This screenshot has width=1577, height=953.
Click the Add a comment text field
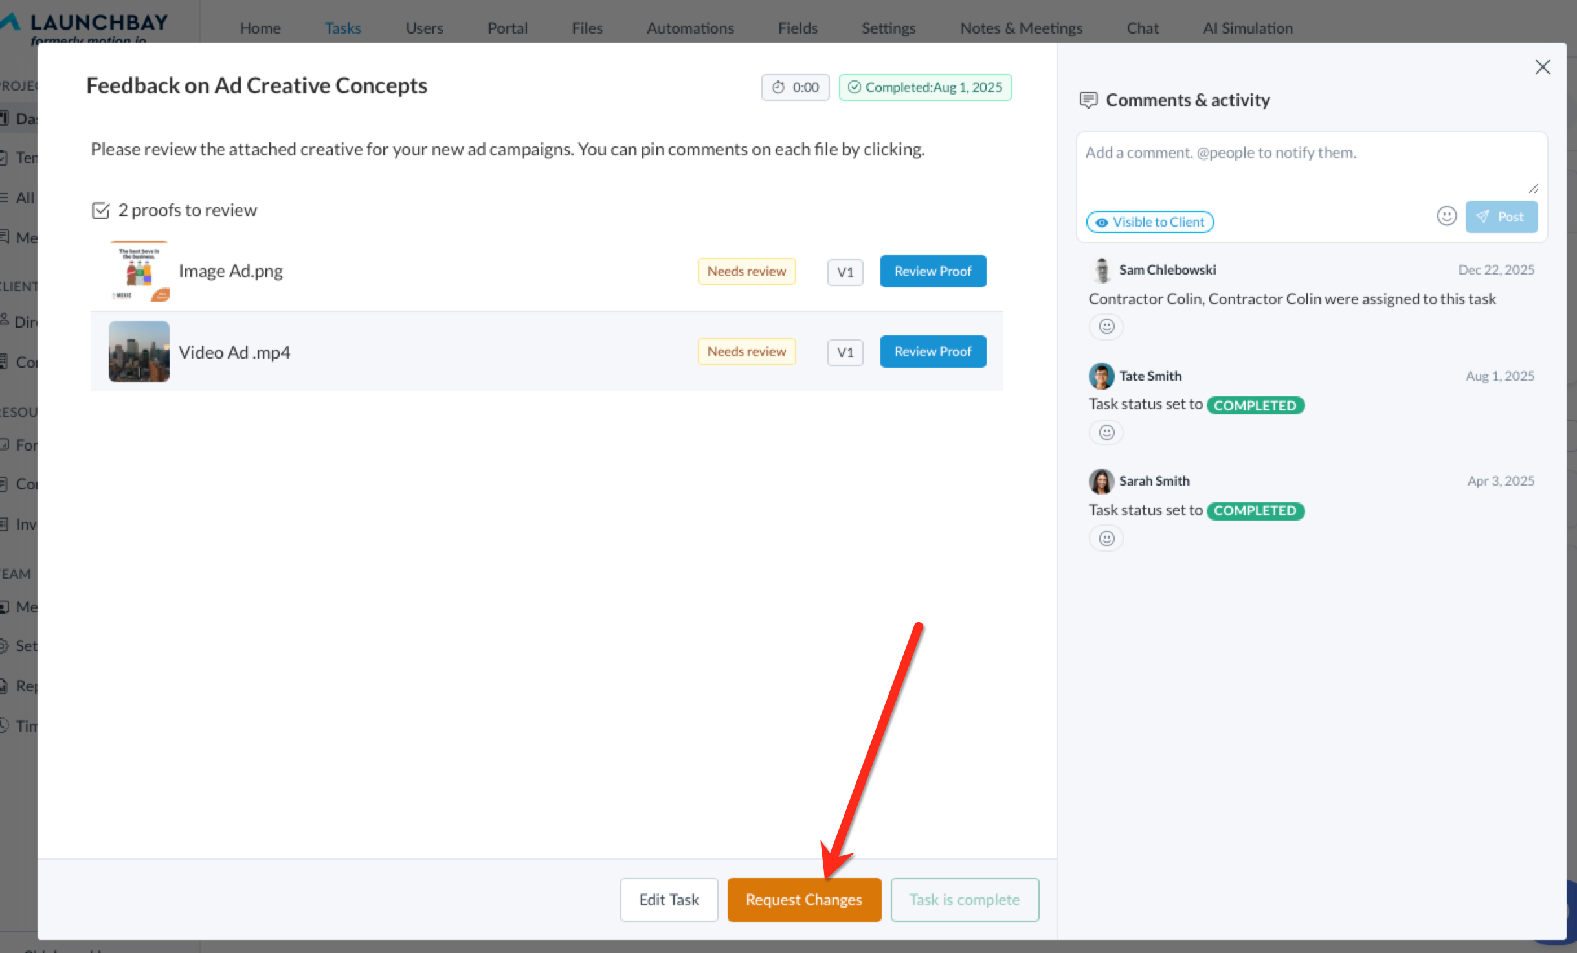[x=1308, y=165]
